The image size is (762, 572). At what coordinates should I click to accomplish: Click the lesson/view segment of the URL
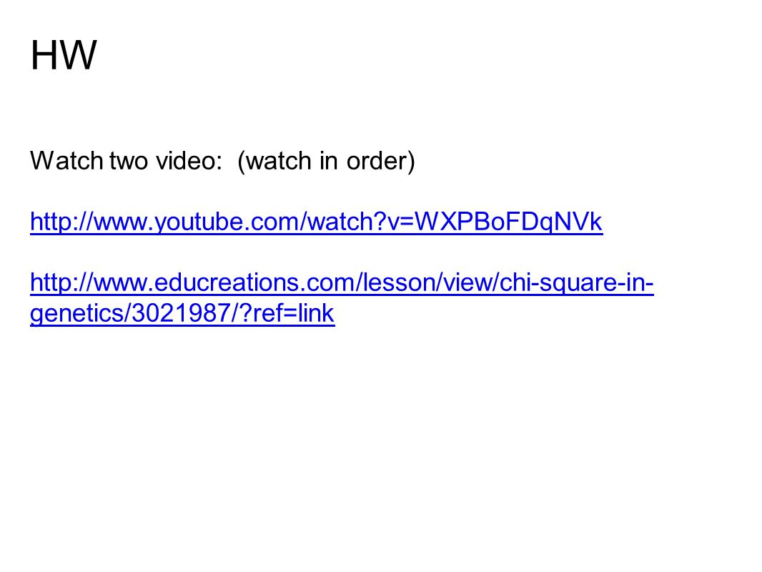pos(427,282)
